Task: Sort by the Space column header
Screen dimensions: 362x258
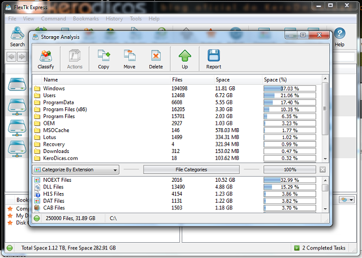Action: pyautogui.click(x=238, y=80)
